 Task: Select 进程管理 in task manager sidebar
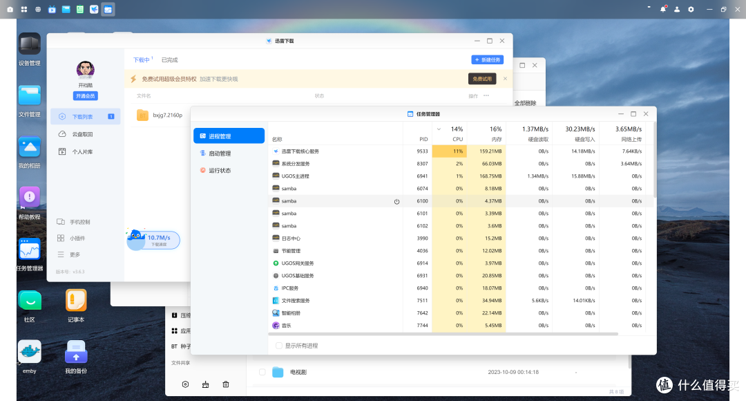click(229, 136)
